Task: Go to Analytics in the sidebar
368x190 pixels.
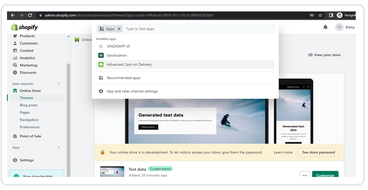Action: (x=27, y=58)
